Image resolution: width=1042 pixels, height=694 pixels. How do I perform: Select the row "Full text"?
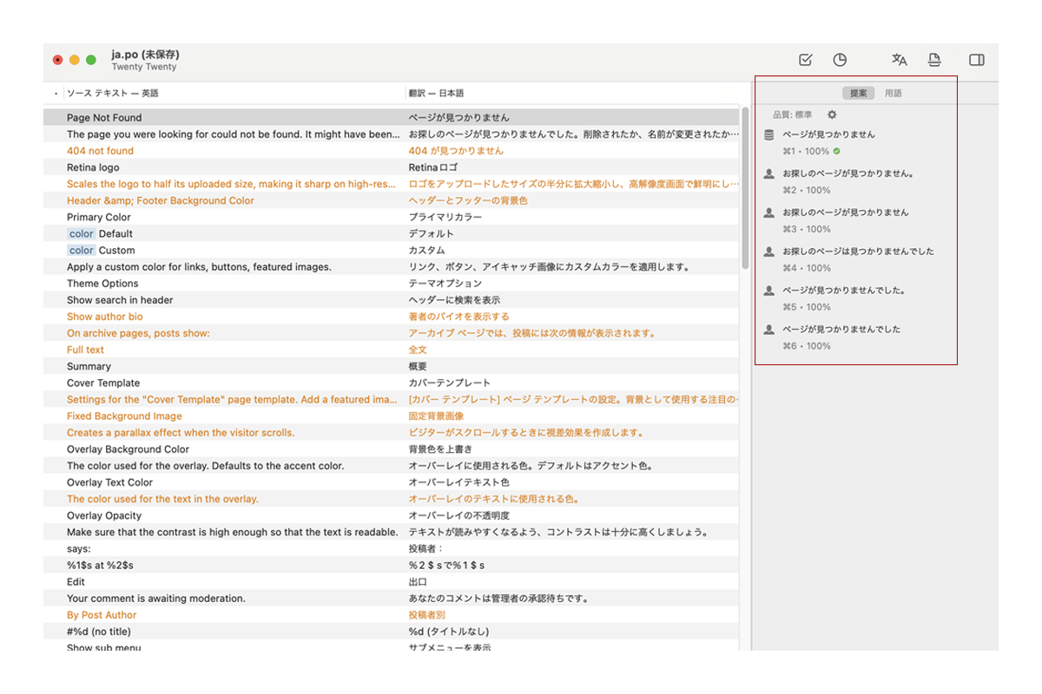pos(392,350)
